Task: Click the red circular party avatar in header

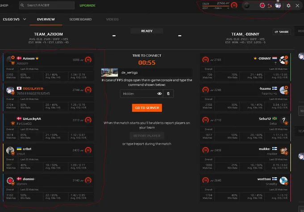Action: (x=262, y=5)
